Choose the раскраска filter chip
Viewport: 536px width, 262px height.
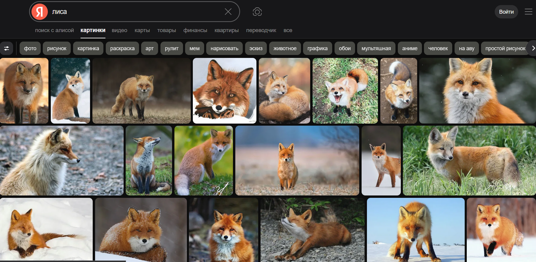pyautogui.click(x=122, y=48)
